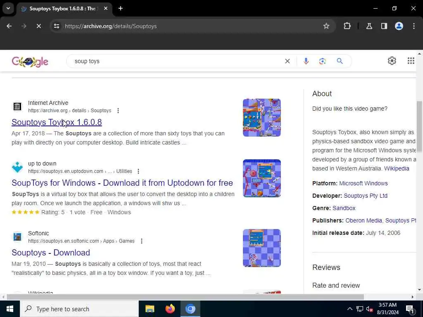Screen dimensions: 423x317
Task: Open the Souptoys - Download link
Action: click(51, 253)
